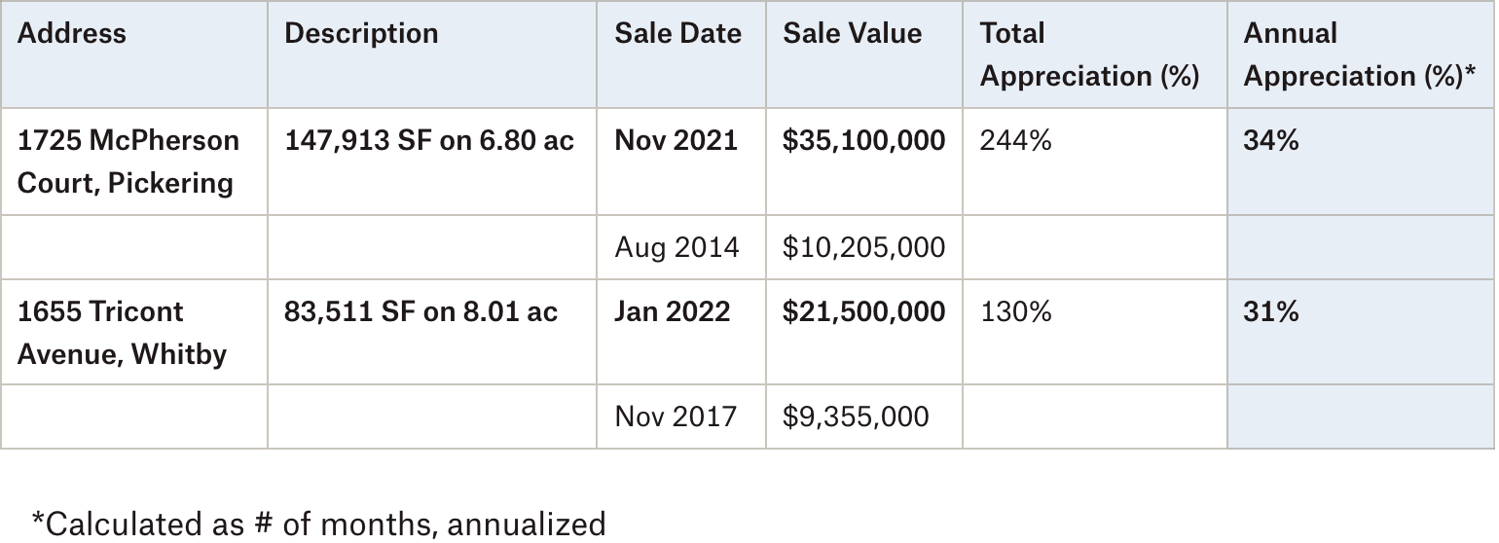Click the $35,100,000 sale value
Screen dimensions: 1499x543
tap(863, 141)
